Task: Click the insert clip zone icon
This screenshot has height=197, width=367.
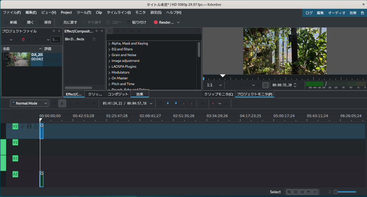Action: coord(168,103)
